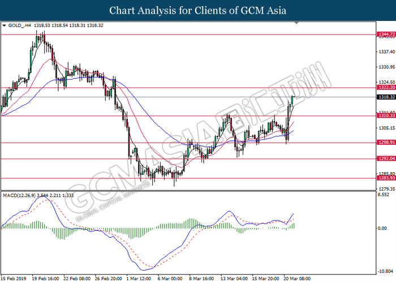Click the 1322.20 price level tag

[385, 88]
